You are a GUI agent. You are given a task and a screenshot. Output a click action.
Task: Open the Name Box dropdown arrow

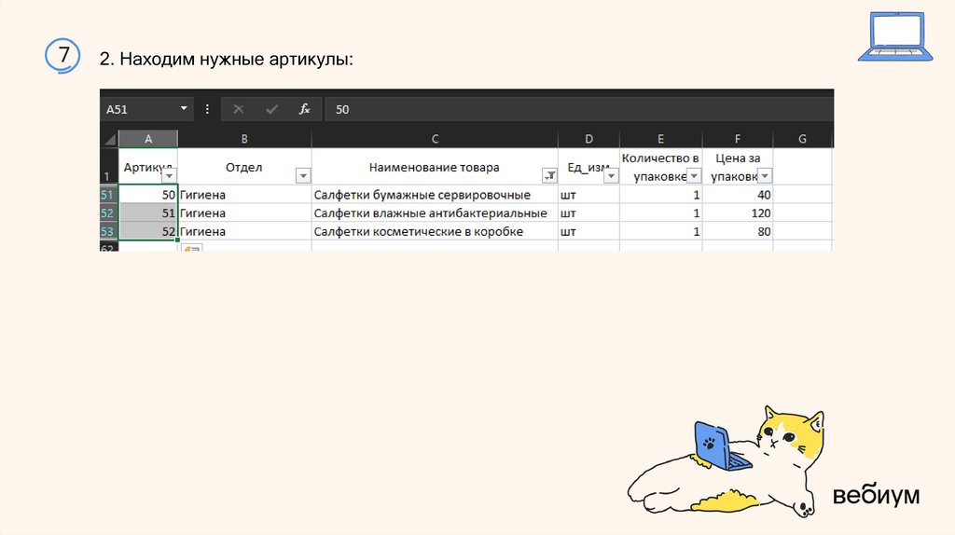click(184, 109)
